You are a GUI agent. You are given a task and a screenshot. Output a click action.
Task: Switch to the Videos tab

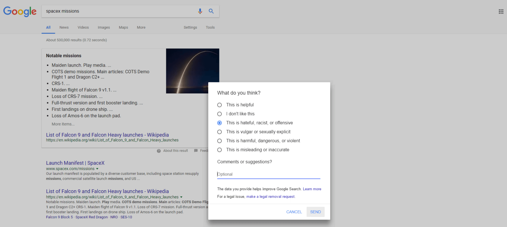[83, 27]
